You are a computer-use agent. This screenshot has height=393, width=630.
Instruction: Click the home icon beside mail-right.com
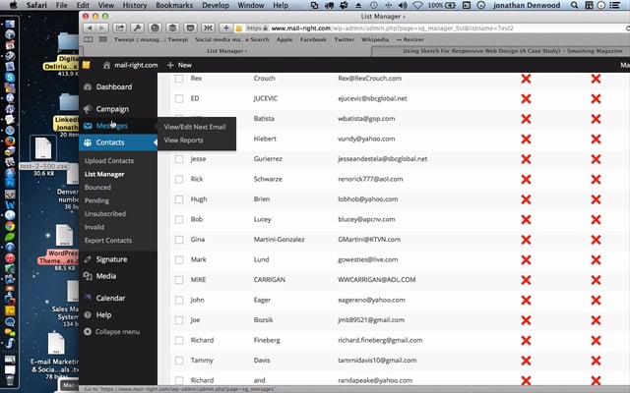(106, 65)
